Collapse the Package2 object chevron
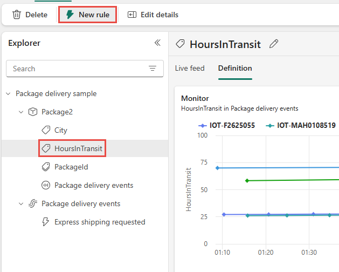Screen dimensions: 339x272 tap(21, 112)
